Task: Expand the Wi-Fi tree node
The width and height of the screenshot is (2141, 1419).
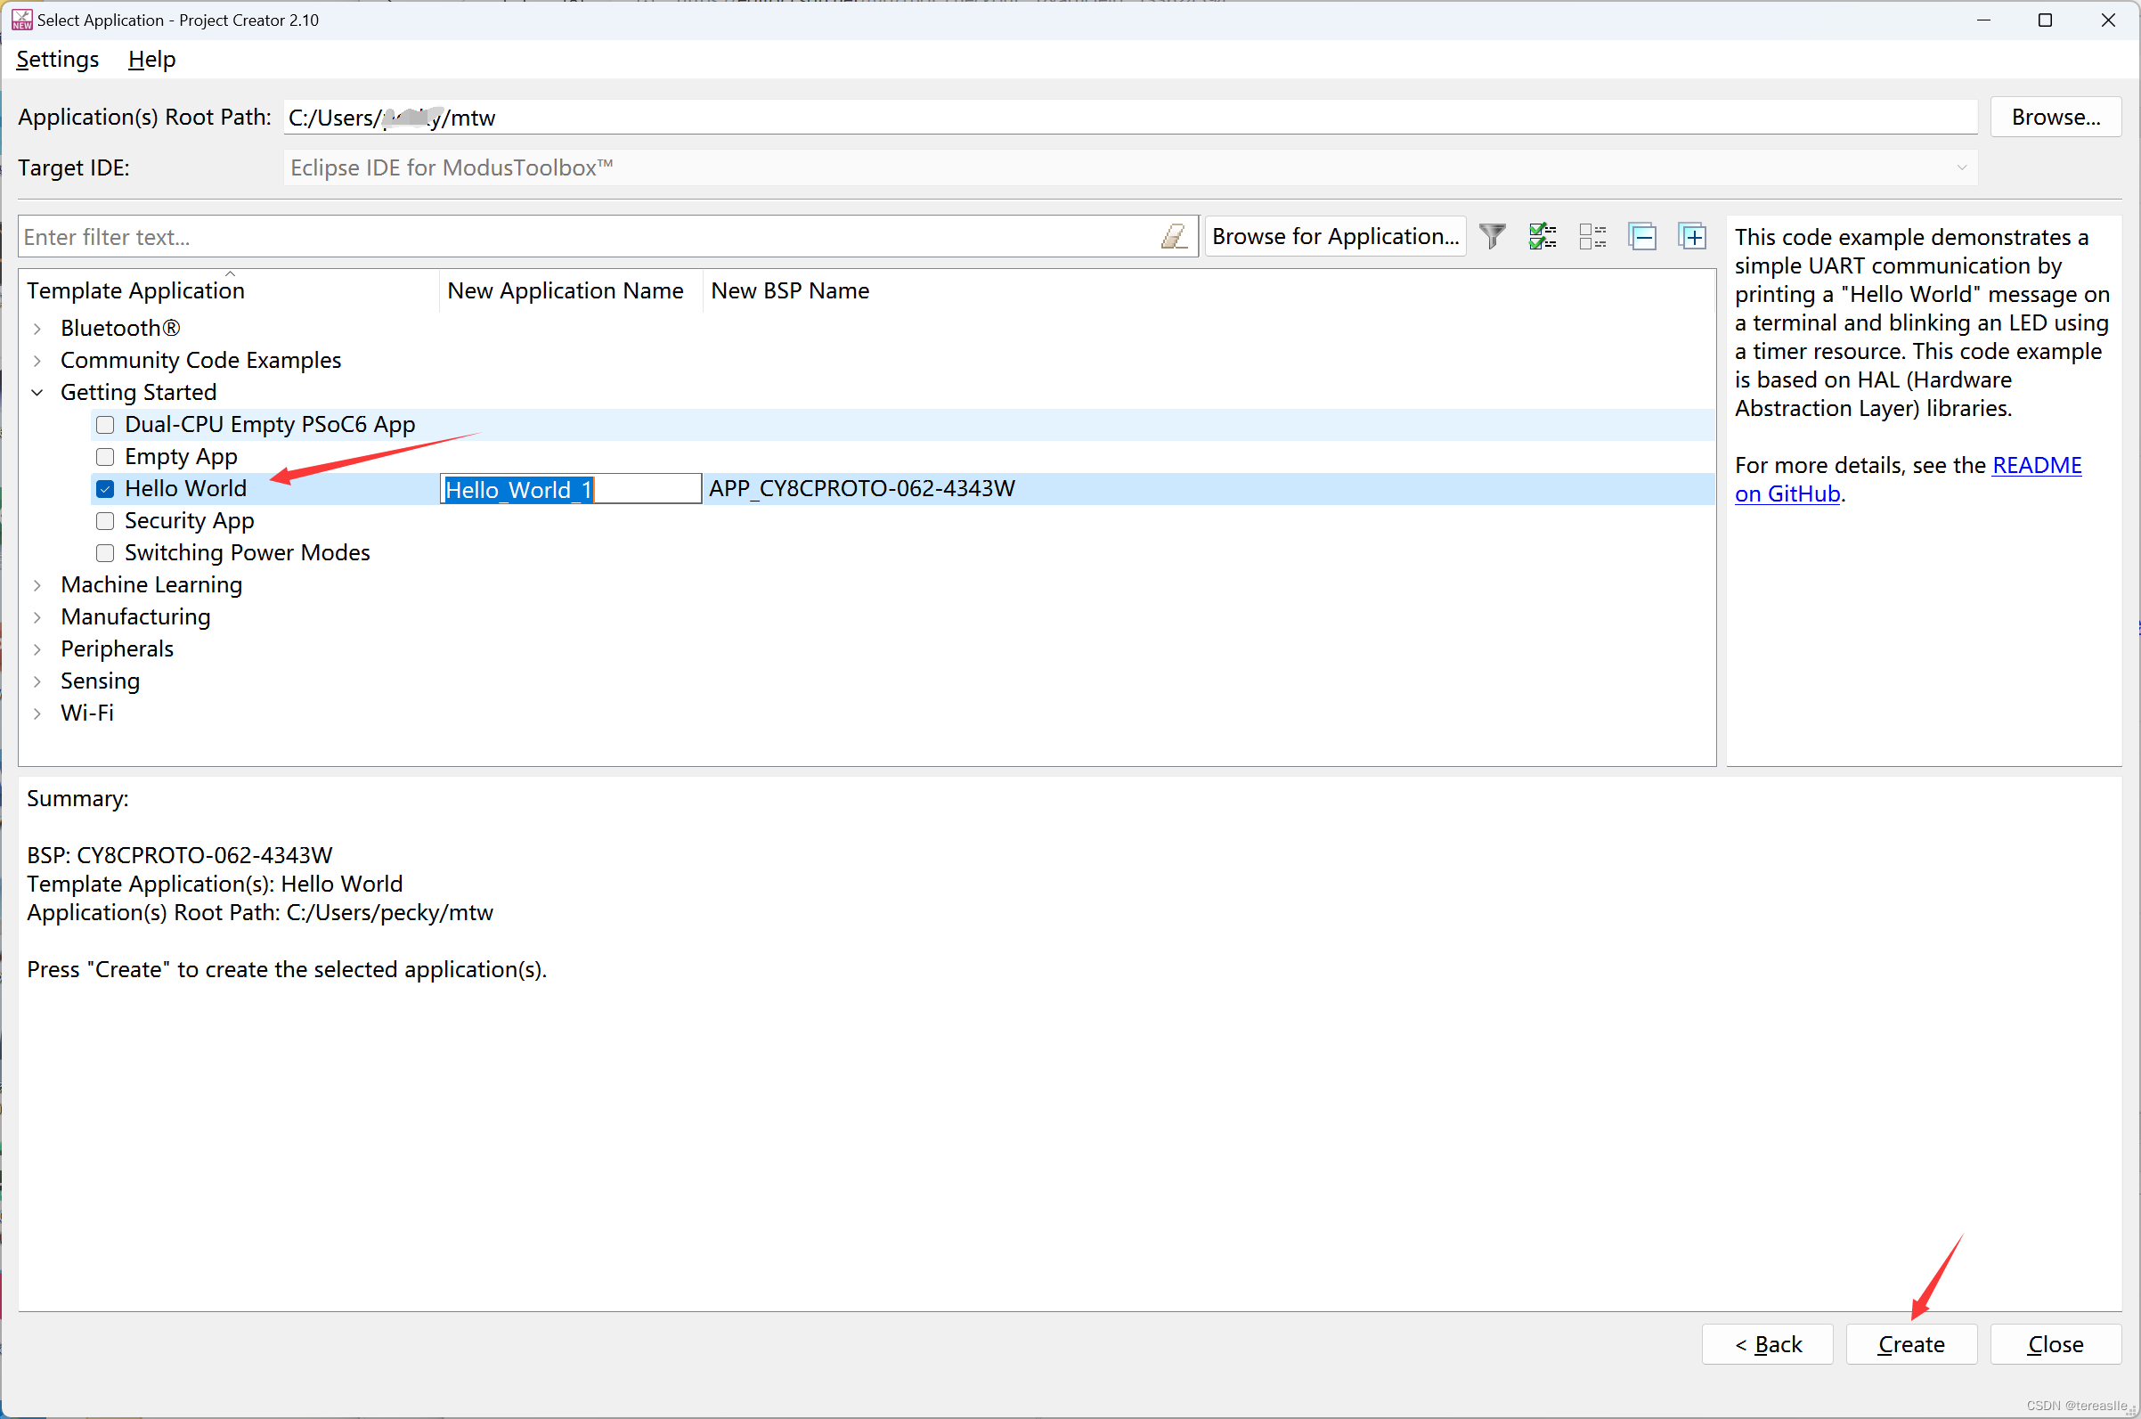Action: [x=37, y=714]
